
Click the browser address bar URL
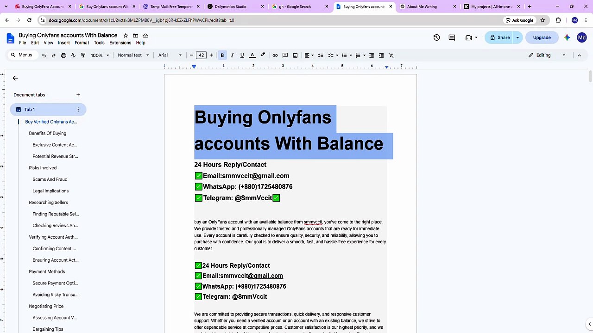pos(141,20)
